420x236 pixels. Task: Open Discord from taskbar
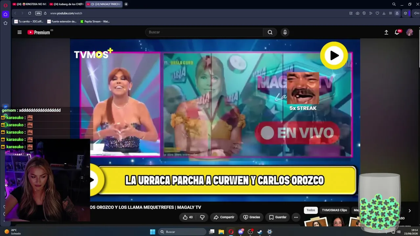pyautogui.click(x=241, y=232)
